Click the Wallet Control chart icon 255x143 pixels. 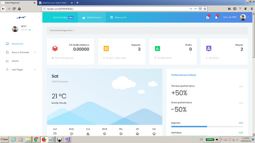pos(84,17)
